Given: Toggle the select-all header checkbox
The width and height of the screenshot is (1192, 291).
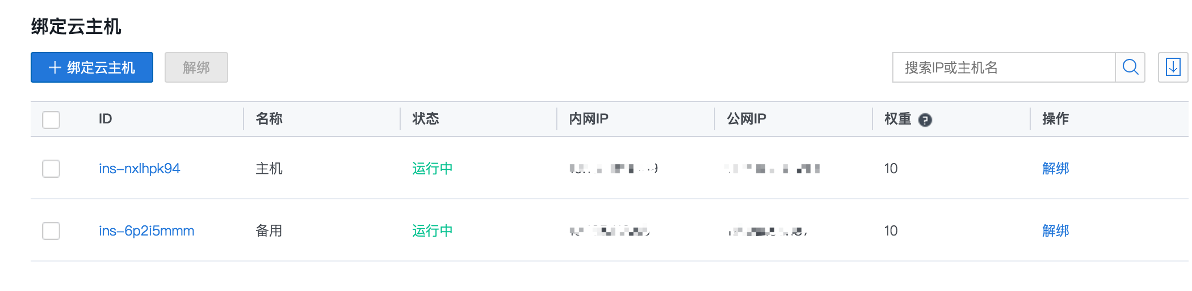Looking at the screenshot, I should 51,119.
